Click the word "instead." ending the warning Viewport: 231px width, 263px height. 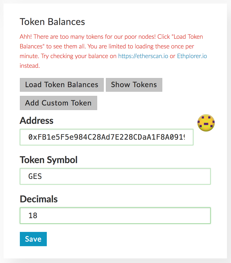coord(30,66)
